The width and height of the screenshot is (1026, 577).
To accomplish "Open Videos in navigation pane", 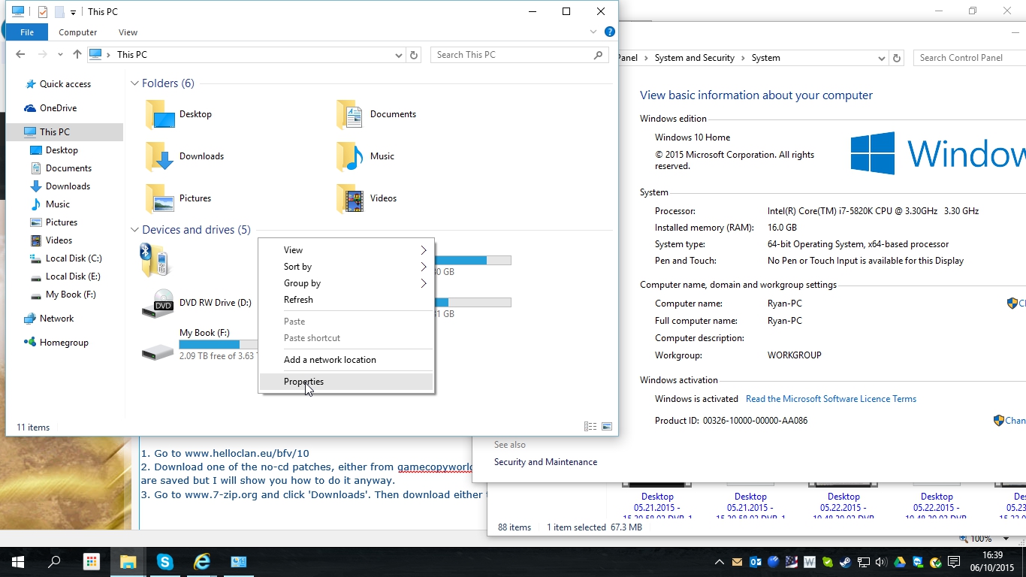I will click(x=51, y=240).
